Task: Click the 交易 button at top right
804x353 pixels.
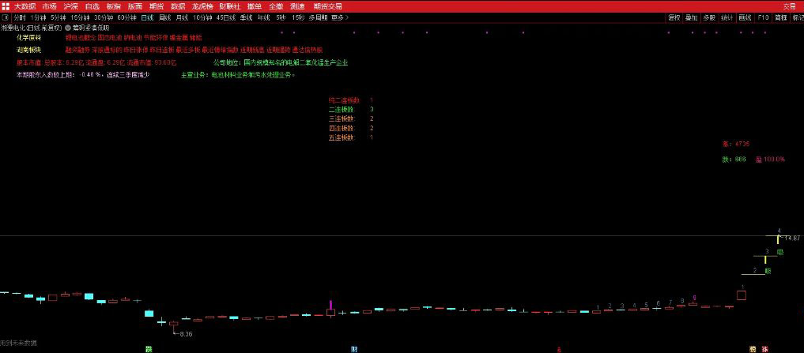Action: [790, 6]
